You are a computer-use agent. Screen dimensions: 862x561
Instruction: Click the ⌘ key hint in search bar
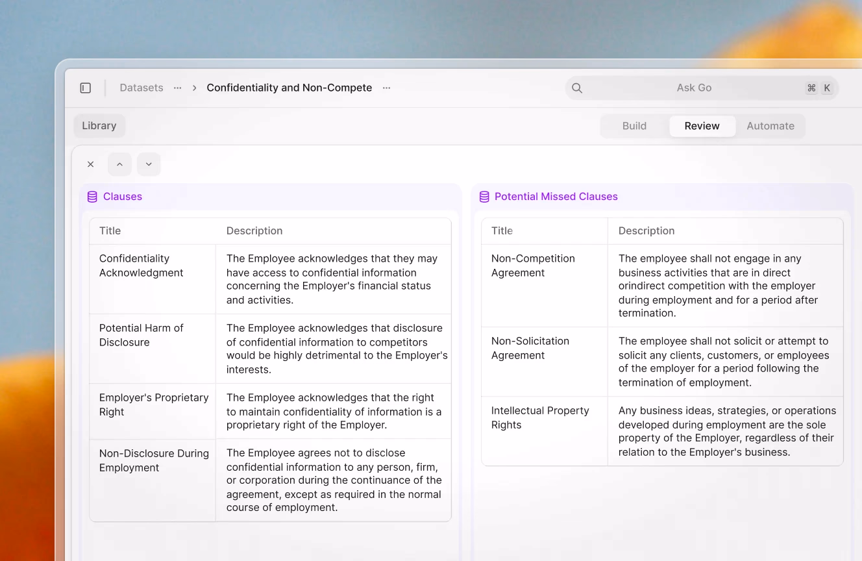pyautogui.click(x=811, y=88)
